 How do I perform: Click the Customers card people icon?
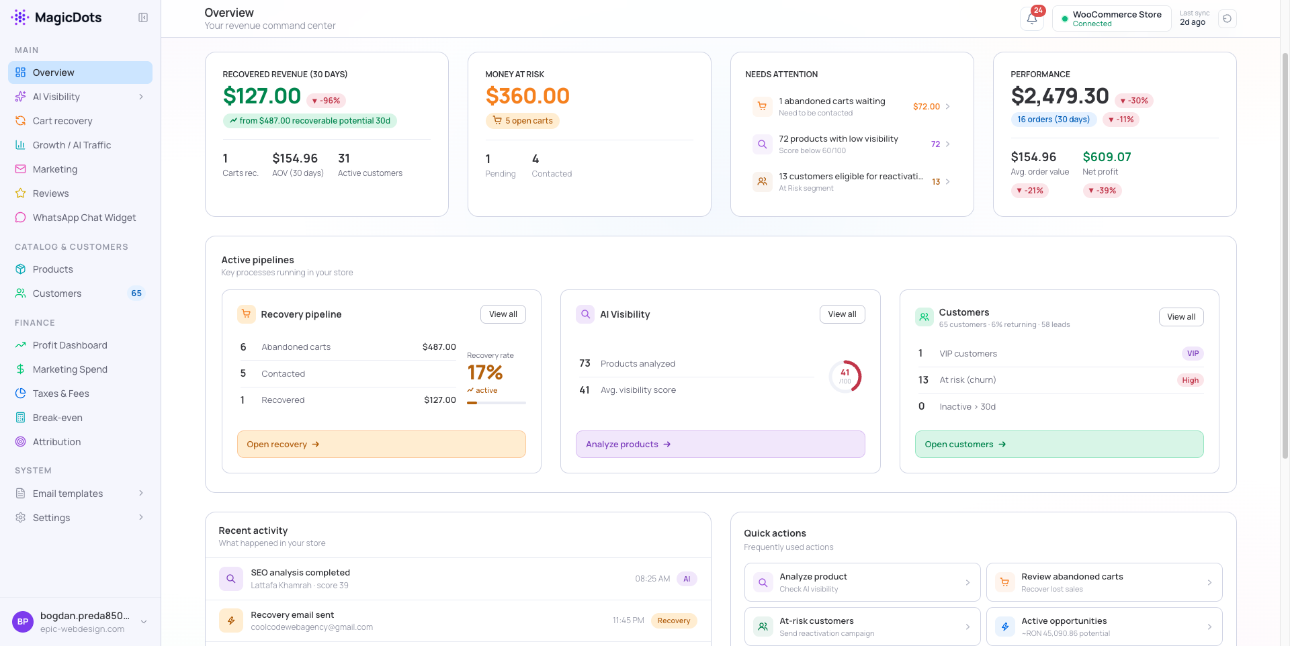[924, 317]
